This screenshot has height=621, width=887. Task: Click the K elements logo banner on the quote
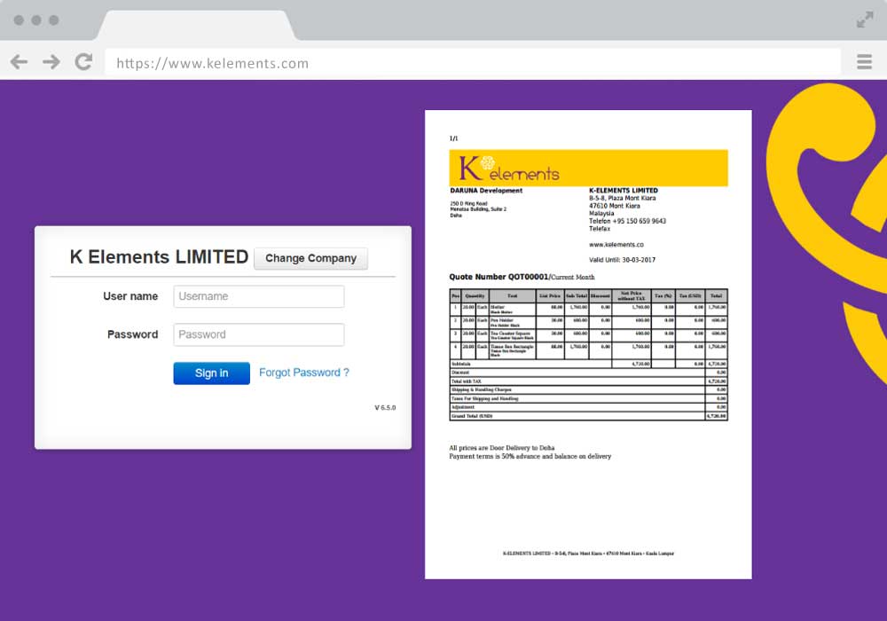588,168
